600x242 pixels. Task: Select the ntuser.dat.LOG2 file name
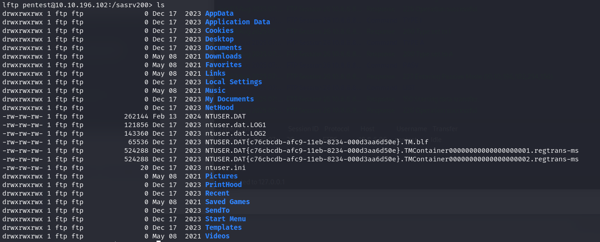pyautogui.click(x=235, y=133)
